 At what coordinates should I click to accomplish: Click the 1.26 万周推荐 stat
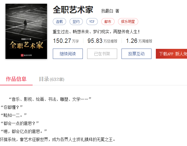pos(139,41)
